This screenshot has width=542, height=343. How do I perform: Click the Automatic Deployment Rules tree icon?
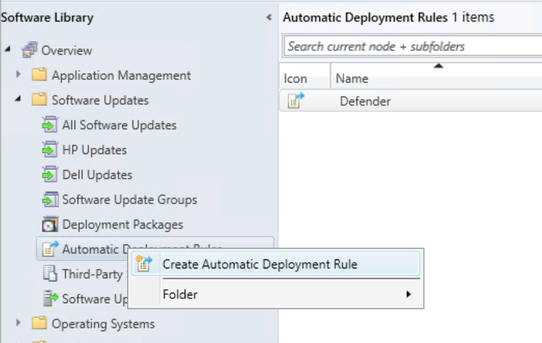(50, 249)
